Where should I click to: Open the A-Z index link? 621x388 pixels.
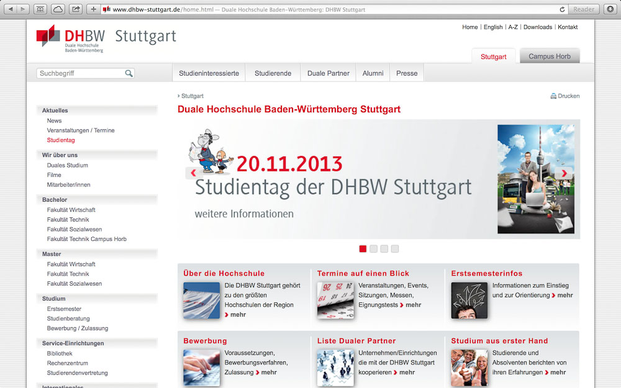[x=513, y=27]
